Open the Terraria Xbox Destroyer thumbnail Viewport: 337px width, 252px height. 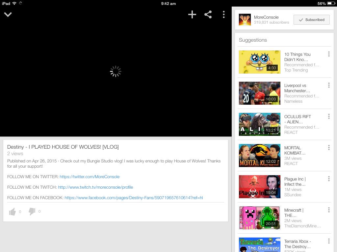tap(260, 245)
